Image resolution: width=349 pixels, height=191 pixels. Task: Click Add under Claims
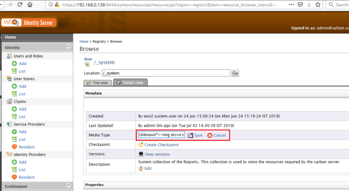22,109
